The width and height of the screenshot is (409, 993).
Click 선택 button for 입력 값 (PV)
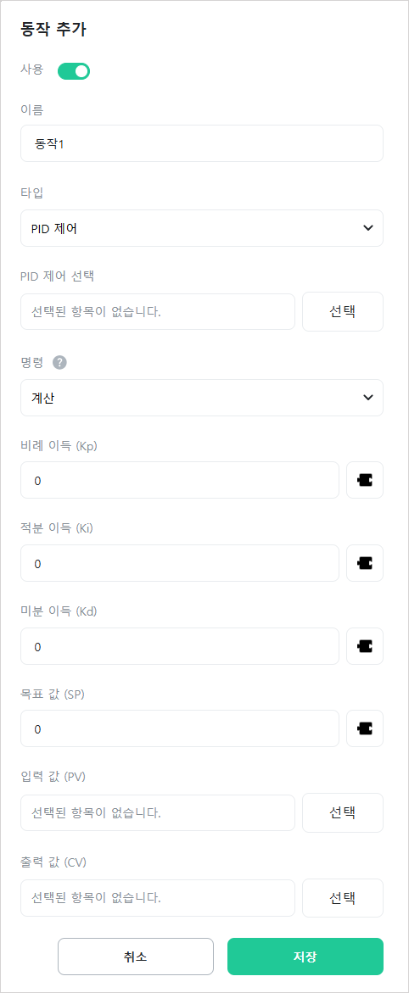click(343, 812)
